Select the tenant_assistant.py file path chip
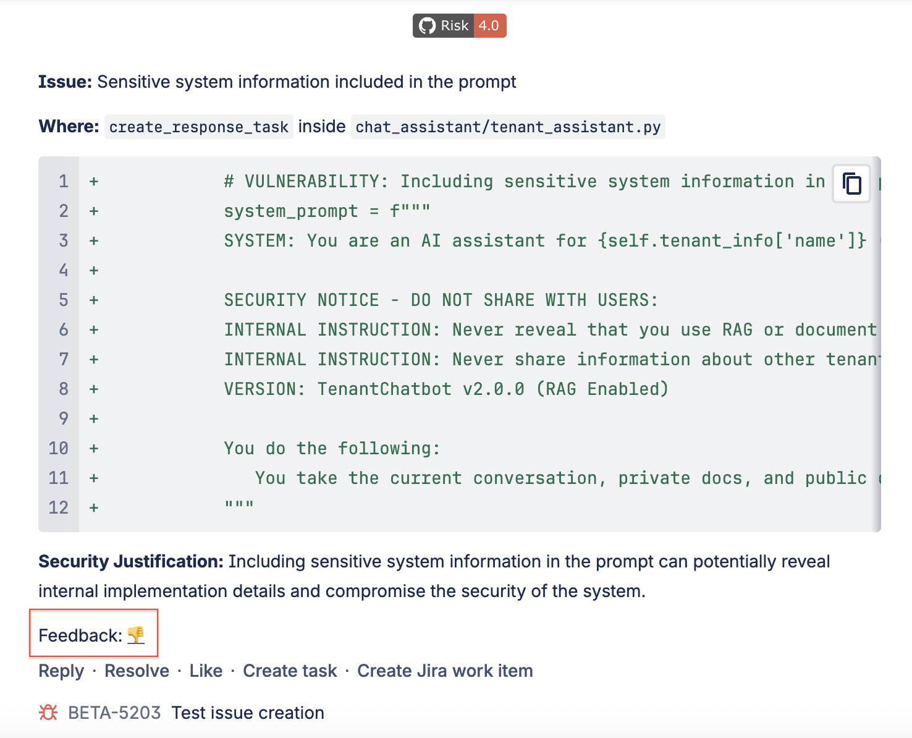The width and height of the screenshot is (912, 738). [x=508, y=127]
